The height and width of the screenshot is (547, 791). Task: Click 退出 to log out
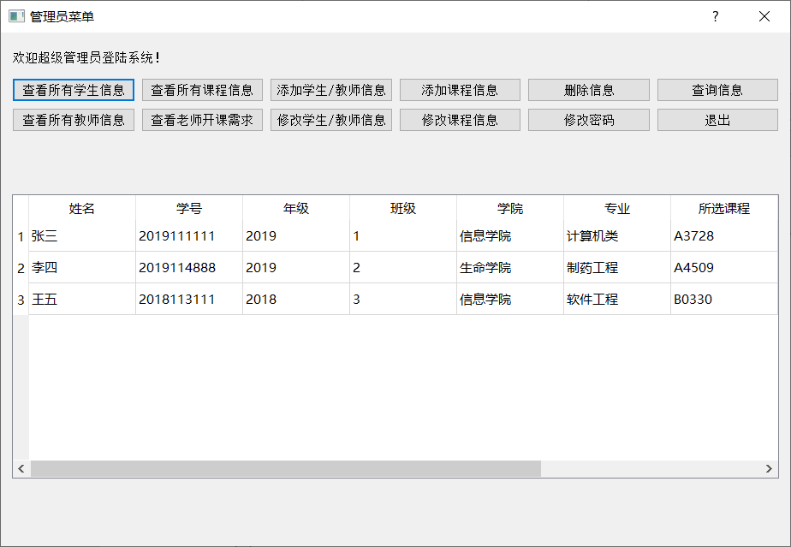[717, 120]
